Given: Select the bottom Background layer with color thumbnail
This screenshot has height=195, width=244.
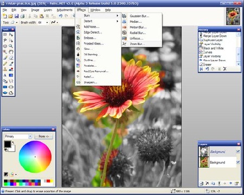Looking at the screenshot, I should 217,162.
